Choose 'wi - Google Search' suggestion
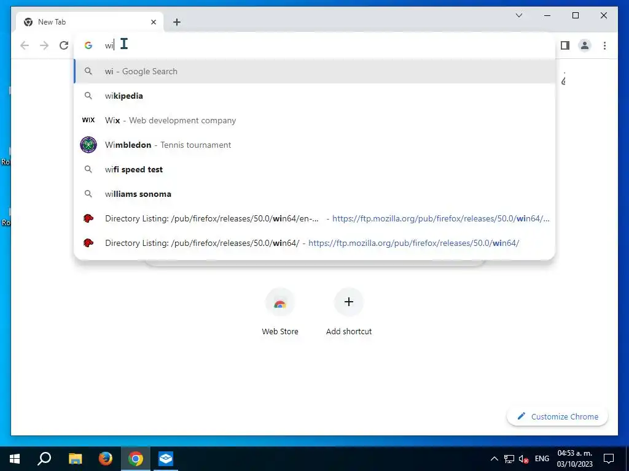Image resolution: width=629 pixels, height=471 pixels. (x=314, y=71)
